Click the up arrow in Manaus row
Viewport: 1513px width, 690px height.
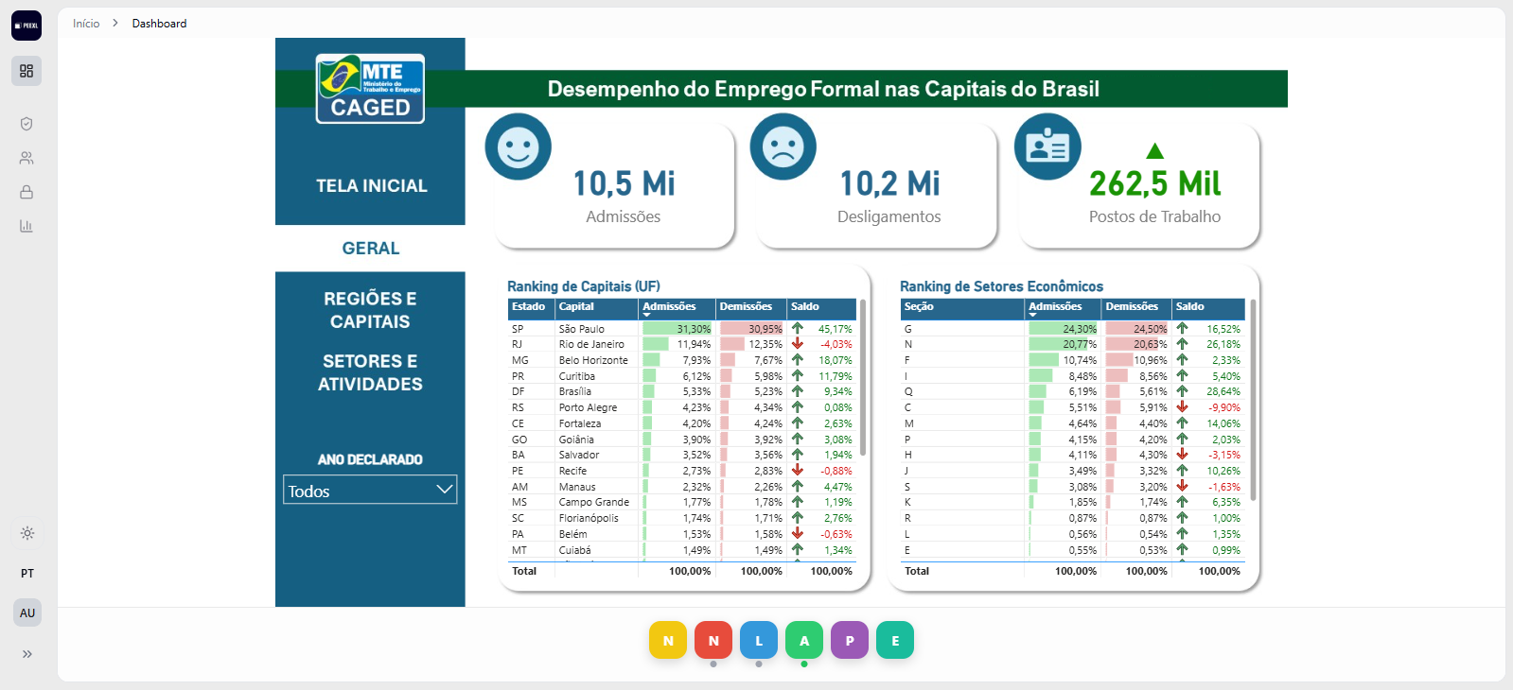tap(798, 487)
